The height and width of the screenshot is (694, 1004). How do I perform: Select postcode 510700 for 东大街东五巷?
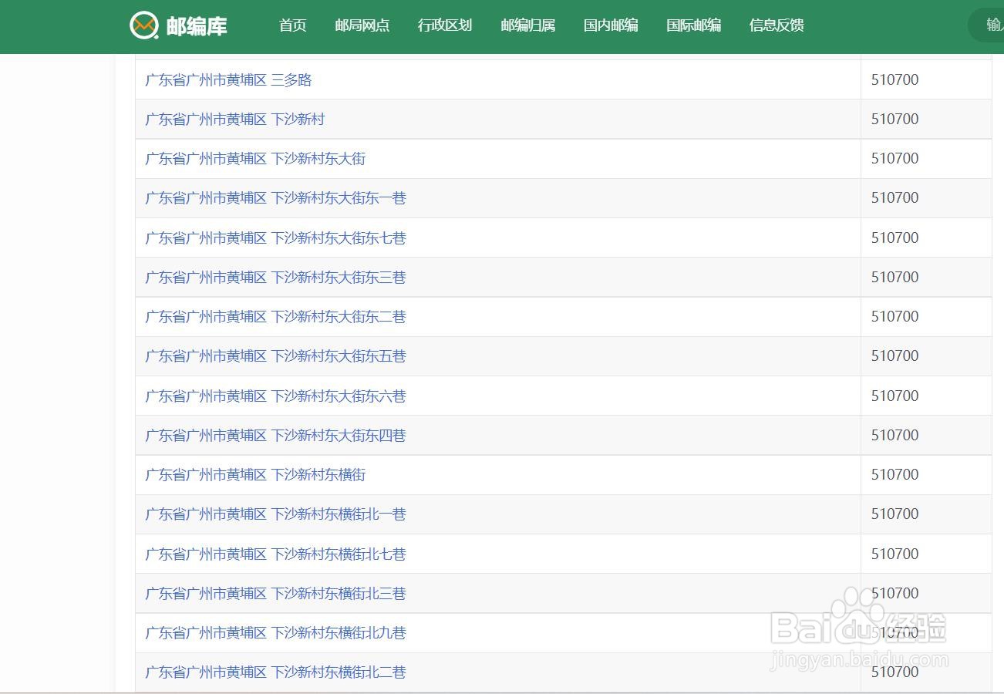coord(895,355)
